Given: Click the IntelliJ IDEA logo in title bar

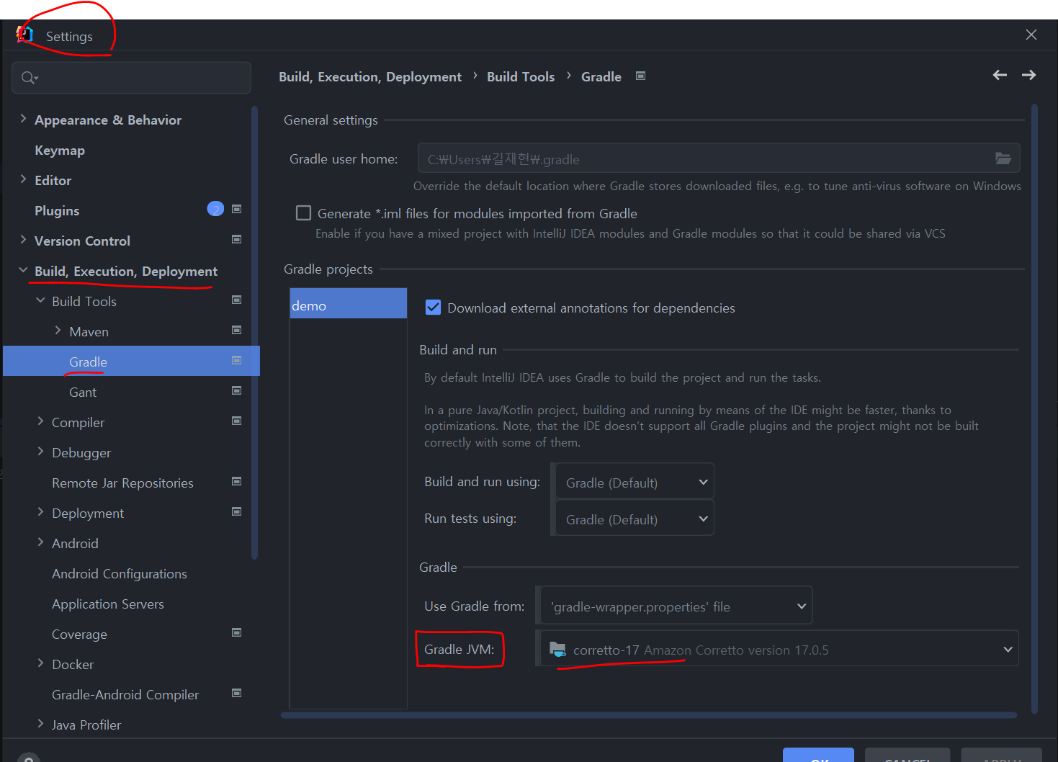Looking at the screenshot, I should pos(24,35).
